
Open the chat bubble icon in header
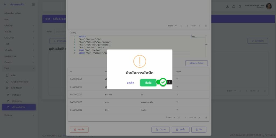234,7
